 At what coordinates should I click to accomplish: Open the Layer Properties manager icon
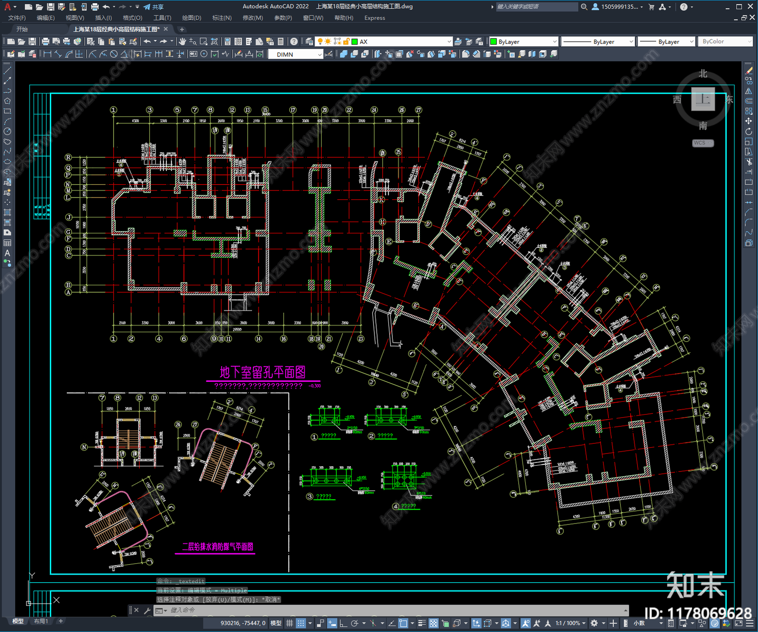click(309, 42)
